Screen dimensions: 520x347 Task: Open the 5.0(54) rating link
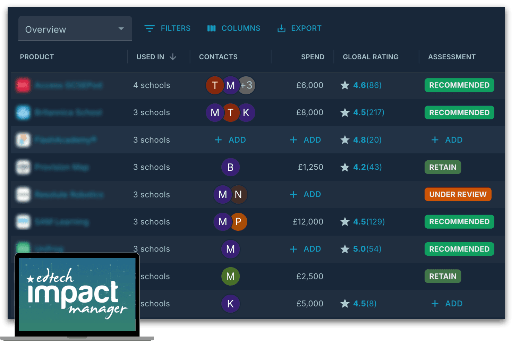point(367,249)
